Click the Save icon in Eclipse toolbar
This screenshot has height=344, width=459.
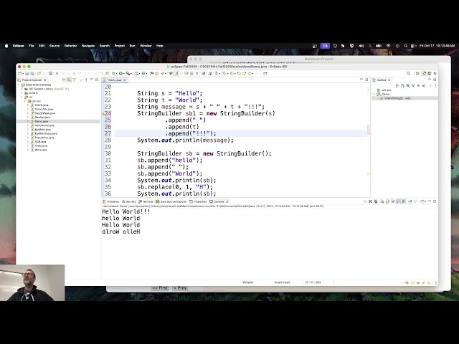tap(27, 73)
